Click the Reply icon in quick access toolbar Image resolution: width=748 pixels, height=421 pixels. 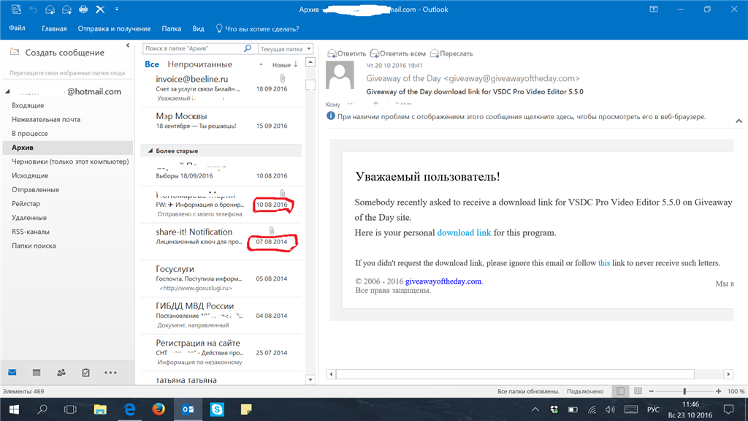click(50, 9)
